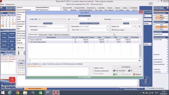This screenshot has width=169, height=95.
Task: Open the Windows Start button
Action: pos(3,93)
